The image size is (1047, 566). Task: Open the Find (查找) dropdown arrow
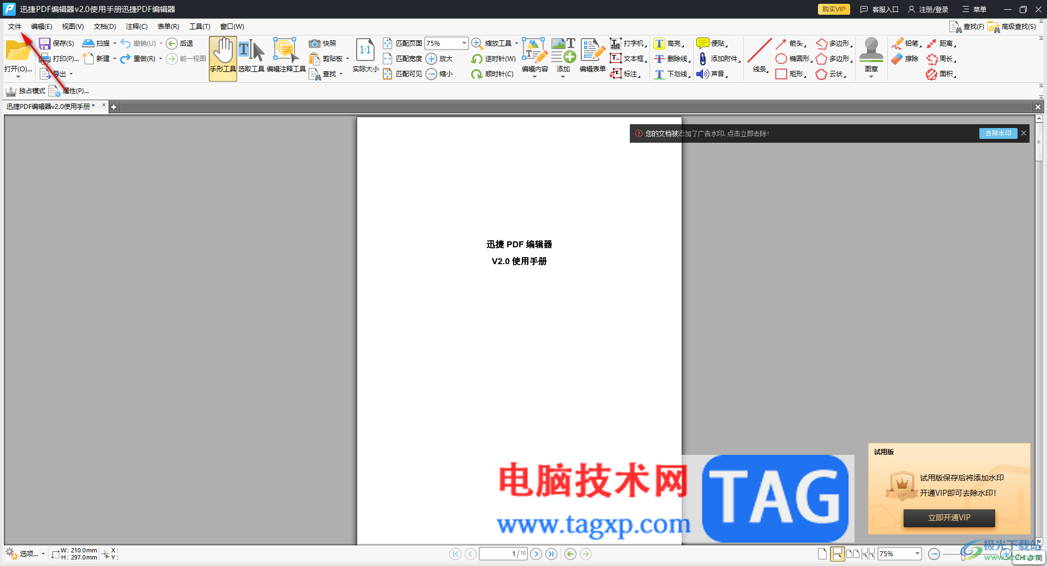pos(341,74)
